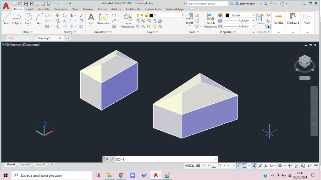Click Match Properties tool
The height and width of the screenshot is (180, 321).
pyautogui.click(x=210, y=21)
